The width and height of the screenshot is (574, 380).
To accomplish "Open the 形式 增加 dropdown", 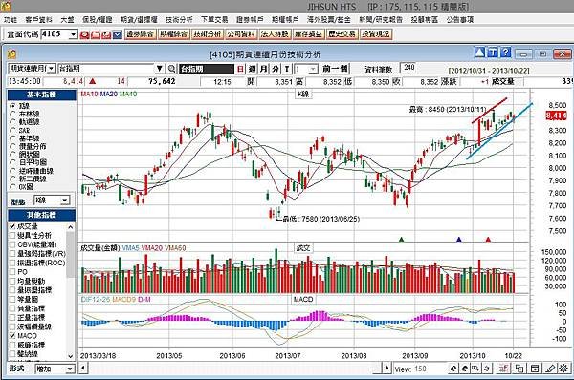I will [70, 369].
